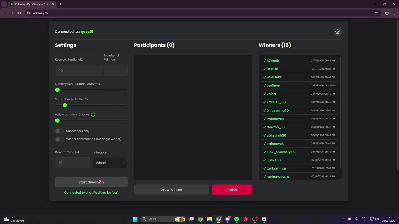
Task: Open the volume control in system tray
Action: coord(377,219)
